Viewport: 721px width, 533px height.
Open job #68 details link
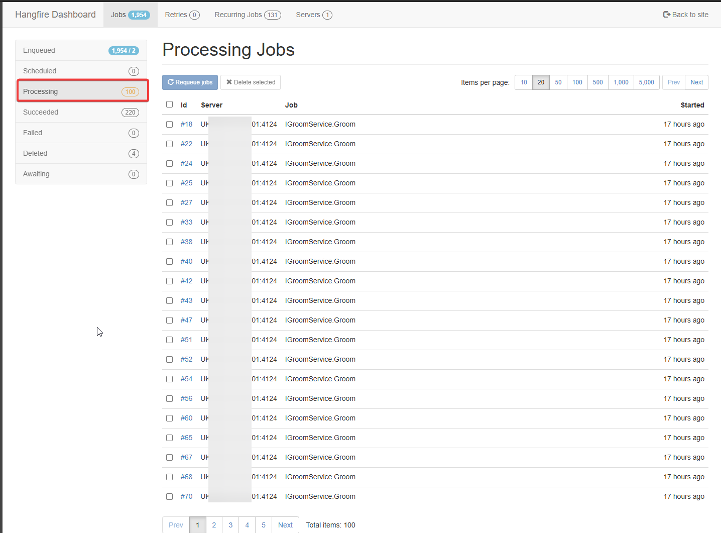pyautogui.click(x=186, y=477)
